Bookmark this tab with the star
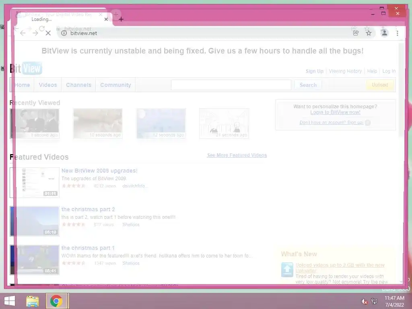 point(369,33)
